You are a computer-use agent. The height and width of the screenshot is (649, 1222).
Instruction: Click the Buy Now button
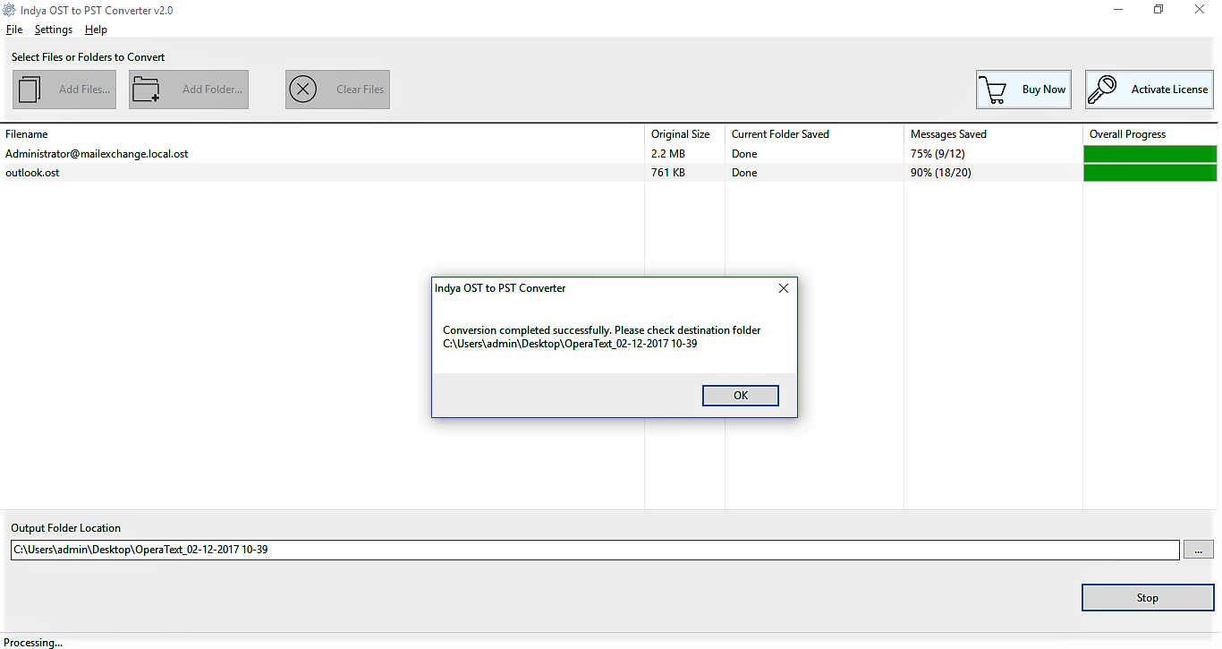(x=1023, y=90)
